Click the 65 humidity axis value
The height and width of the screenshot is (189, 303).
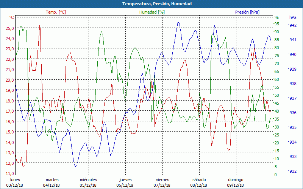click(x=277, y=71)
